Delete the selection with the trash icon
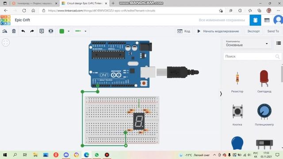 (x=14, y=31)
